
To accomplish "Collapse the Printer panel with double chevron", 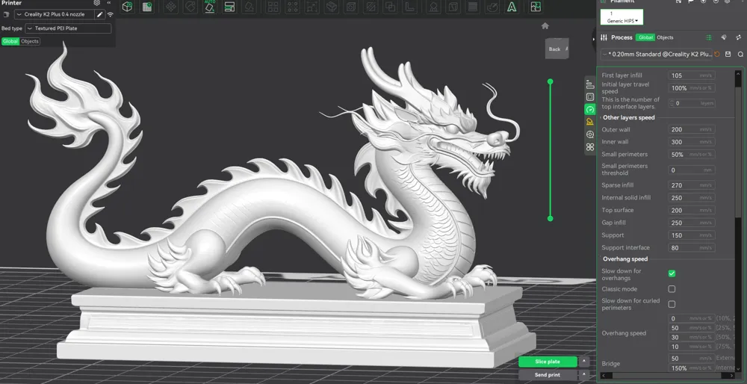I will (x=108, y=3).
